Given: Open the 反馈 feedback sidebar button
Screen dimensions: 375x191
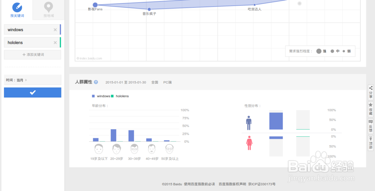Looking at the screenshot, I should click(x=370, y=126).
